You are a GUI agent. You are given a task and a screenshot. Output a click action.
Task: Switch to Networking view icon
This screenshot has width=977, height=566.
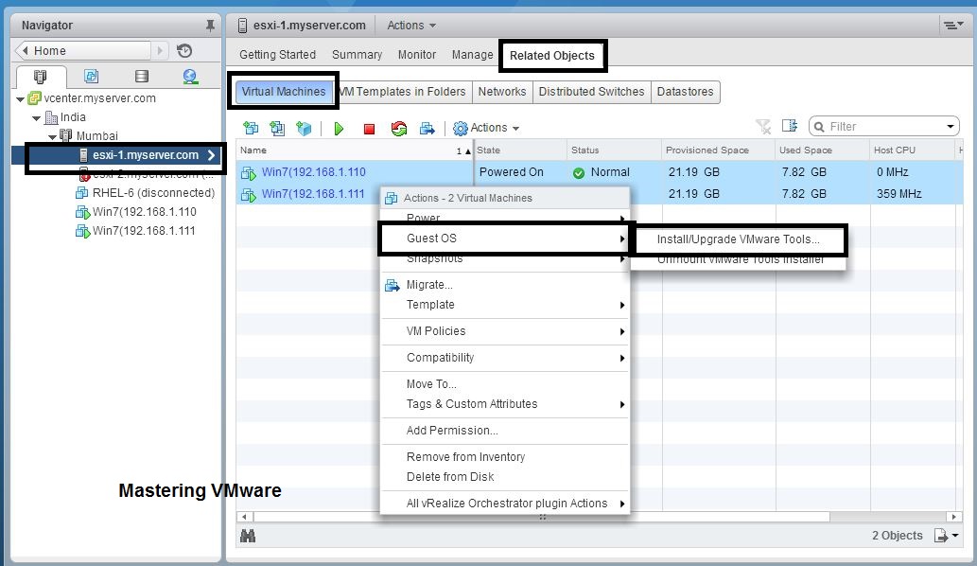coord(191,76)
